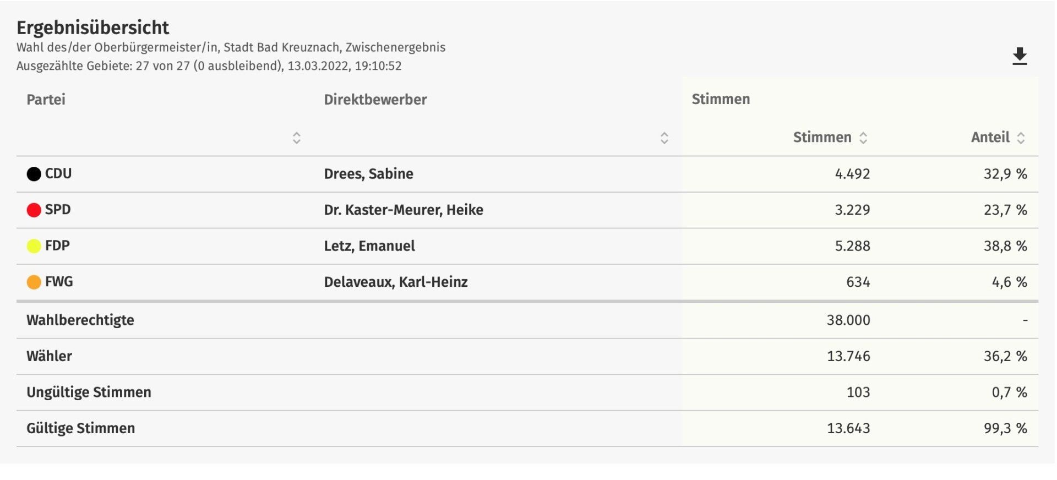This screenshot has width=1057, height=480.
Task: Select candidate Delaveaux, Karl-Heinz
Action: [396, 282]
